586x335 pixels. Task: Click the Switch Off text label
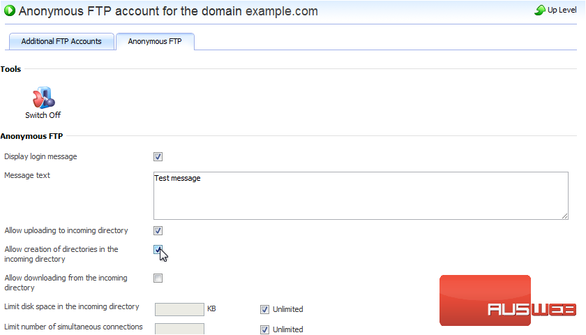[x=43, y=115]
